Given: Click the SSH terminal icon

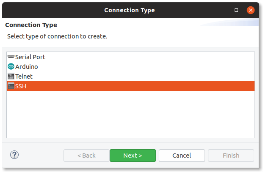Looking at the screenshot, I should point(11,86).
